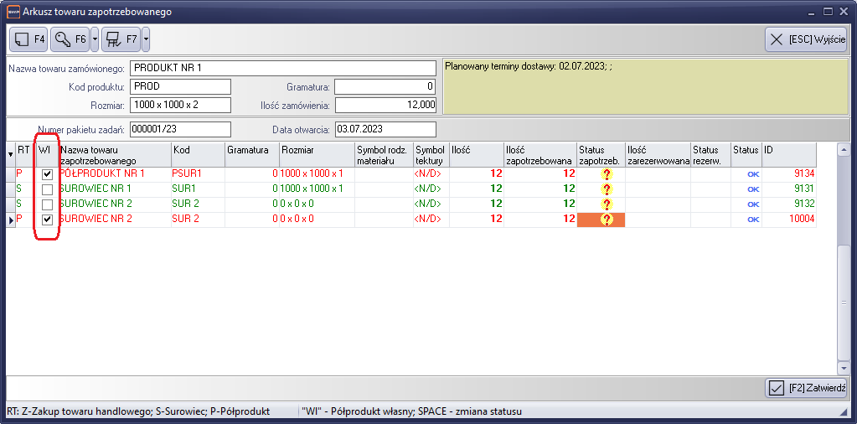Open dropdown arrow next to F7 button

(x=146, y=39)
